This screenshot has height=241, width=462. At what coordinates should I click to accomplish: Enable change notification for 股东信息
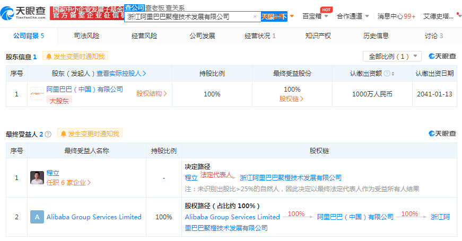coord(75,56)
